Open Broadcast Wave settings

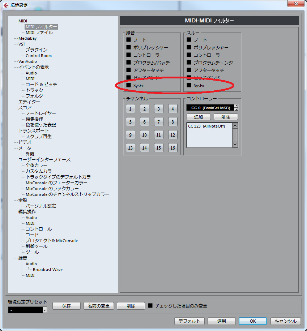pos(48,270)
